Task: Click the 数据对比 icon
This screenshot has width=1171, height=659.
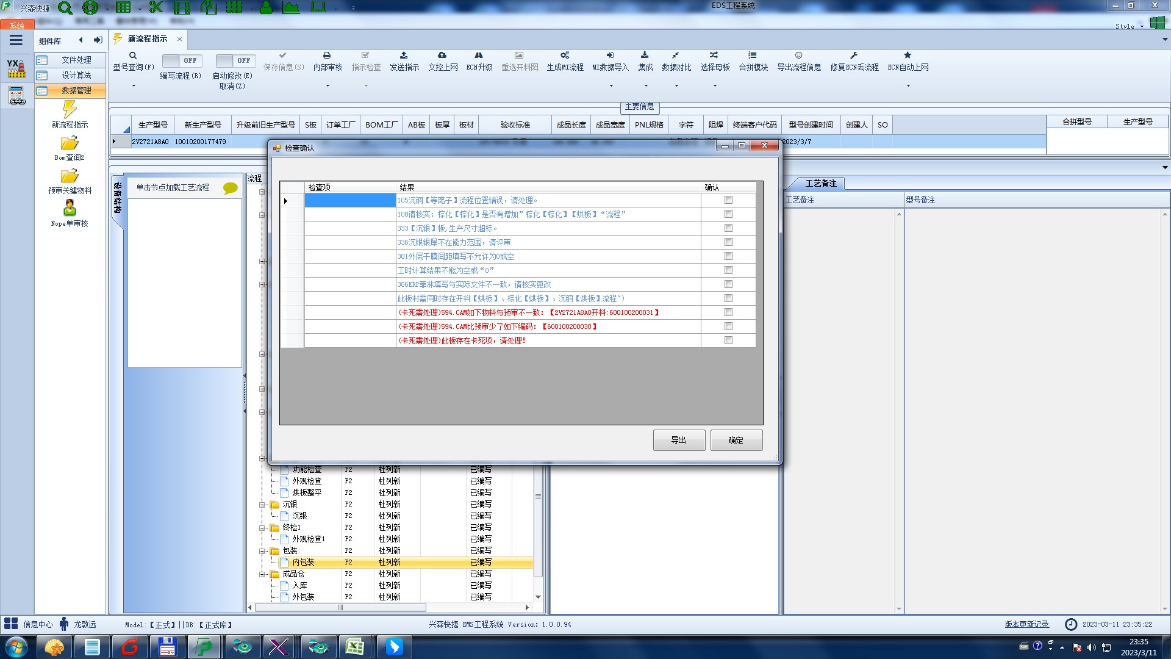Action: point(676,56)
